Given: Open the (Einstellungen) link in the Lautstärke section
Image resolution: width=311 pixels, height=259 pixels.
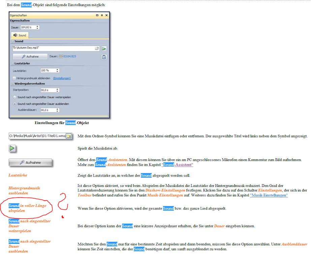Looking at the screenshot, I should 62,78.
